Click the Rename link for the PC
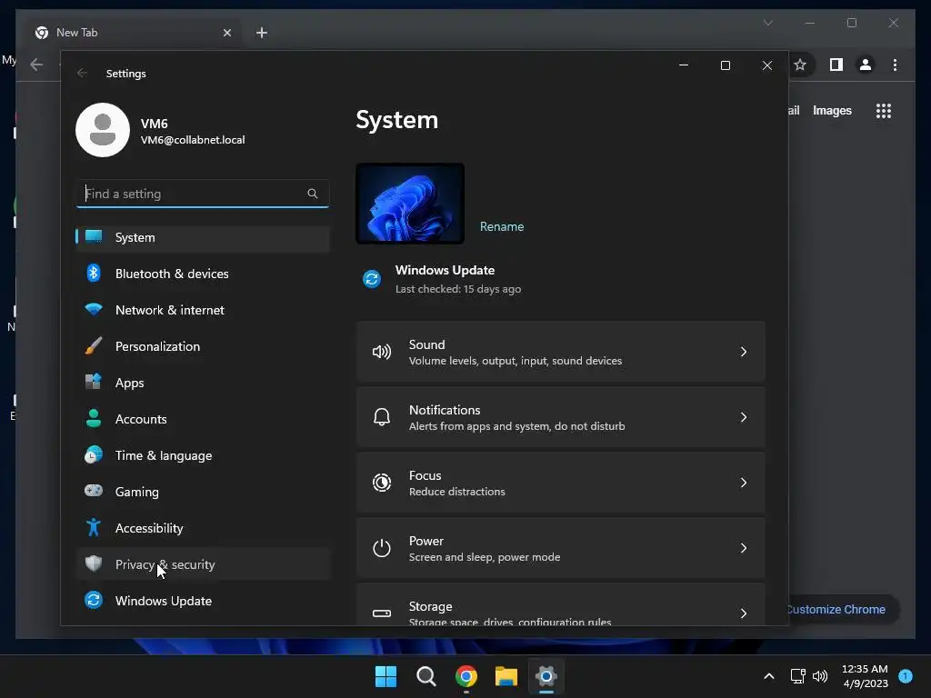Screen dimensions: 931x698 502,226
